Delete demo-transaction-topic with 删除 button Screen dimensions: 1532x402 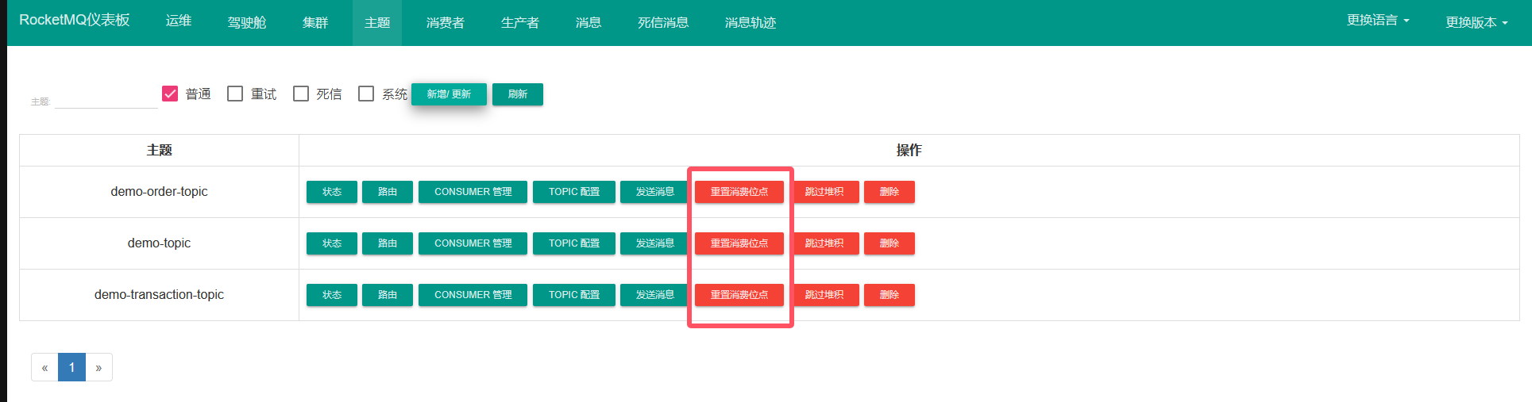pyautogui.click(x=889, y=295)
